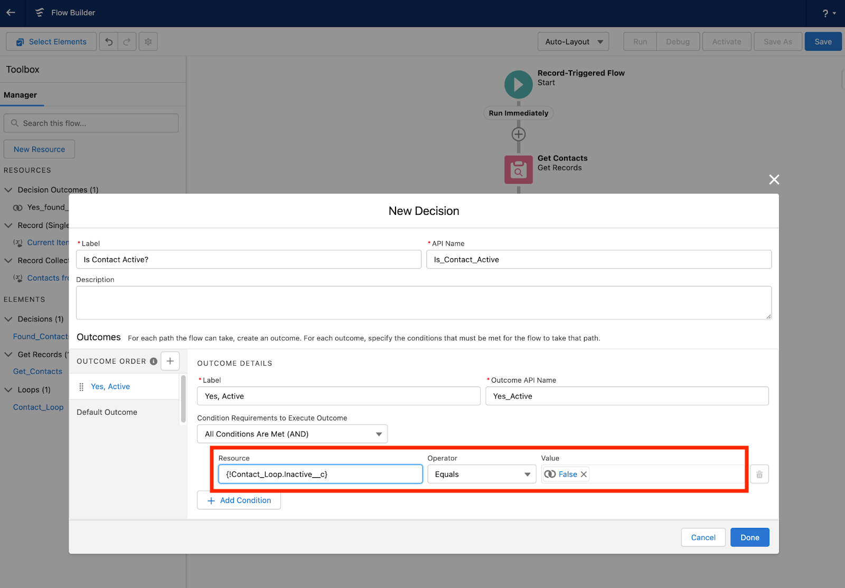Click the Done button to save the decision
Viewport: 845px width, 588px height.
tap(749, 537)
